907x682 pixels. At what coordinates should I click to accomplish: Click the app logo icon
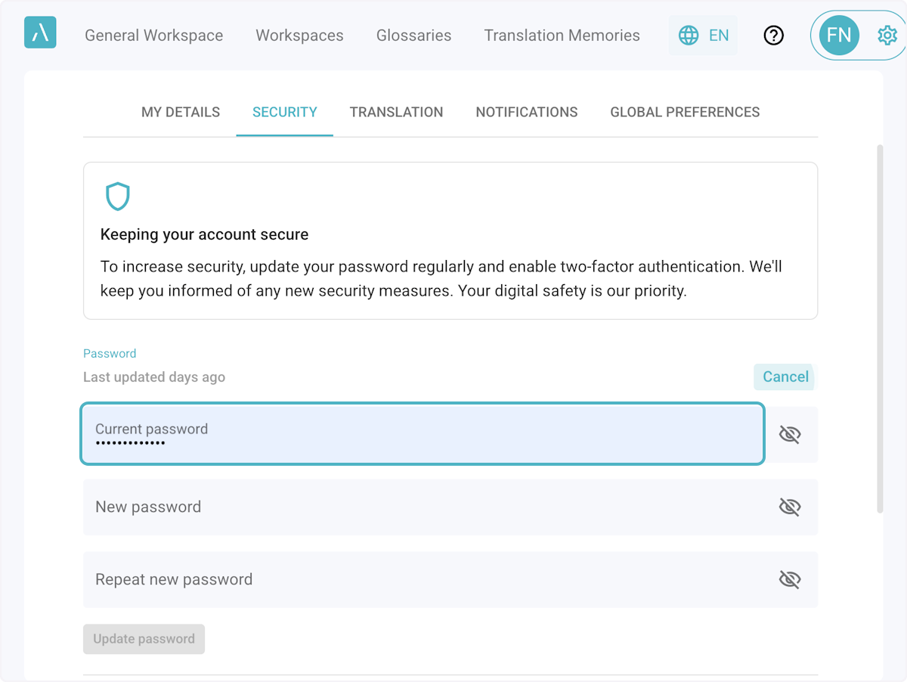40,33
